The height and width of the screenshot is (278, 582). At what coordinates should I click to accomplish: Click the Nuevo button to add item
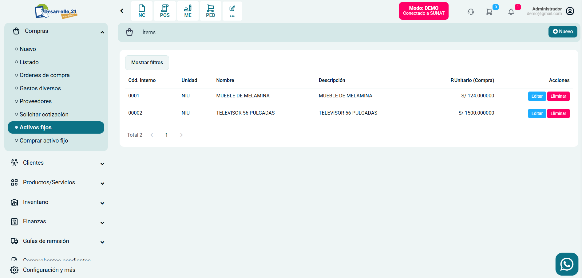(x=563, y=32)
